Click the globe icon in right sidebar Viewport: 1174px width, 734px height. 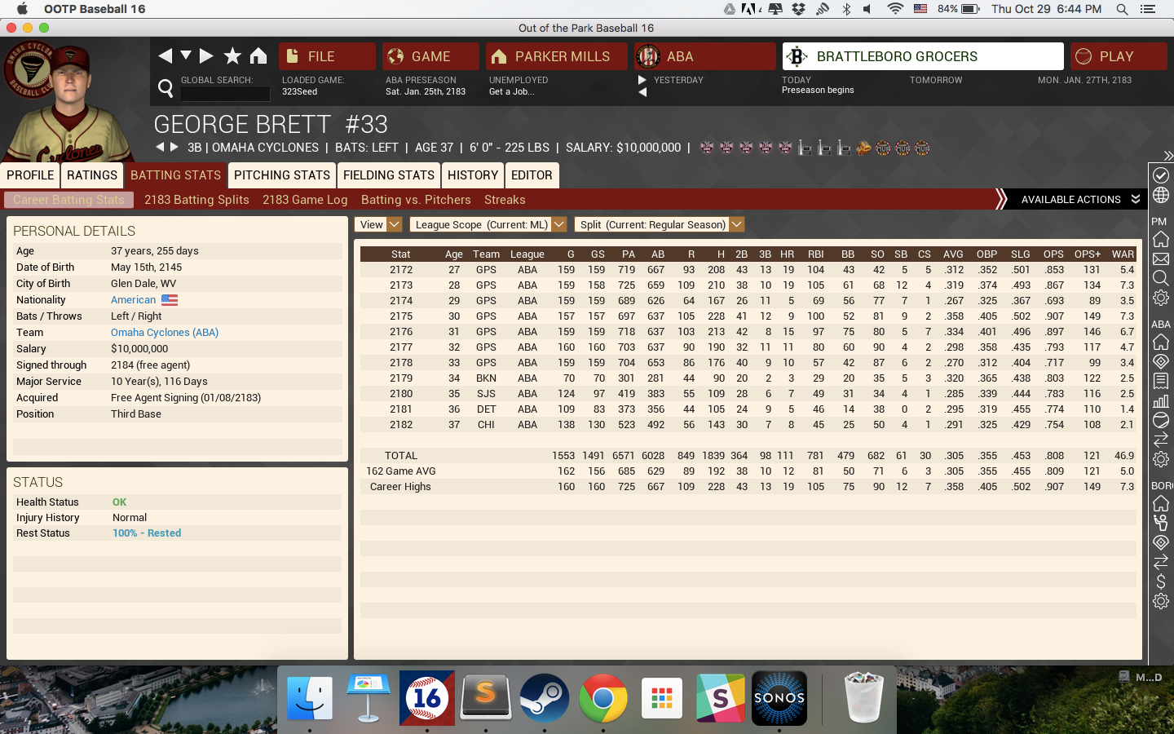1161,196
